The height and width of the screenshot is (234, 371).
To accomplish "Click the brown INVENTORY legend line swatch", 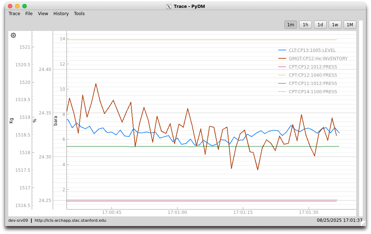I will 282,58.
